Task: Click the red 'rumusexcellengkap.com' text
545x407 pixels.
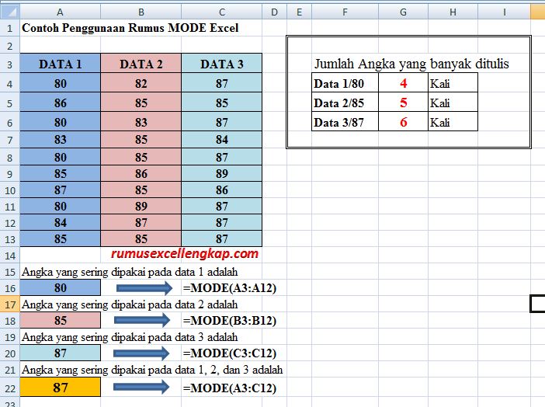Action: (185, 254)
